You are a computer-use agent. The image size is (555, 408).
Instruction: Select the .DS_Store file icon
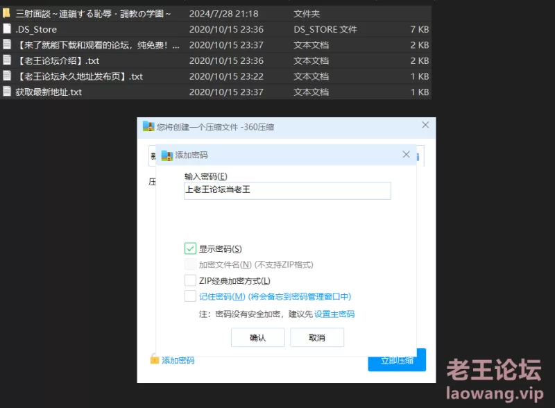point(7,29)
